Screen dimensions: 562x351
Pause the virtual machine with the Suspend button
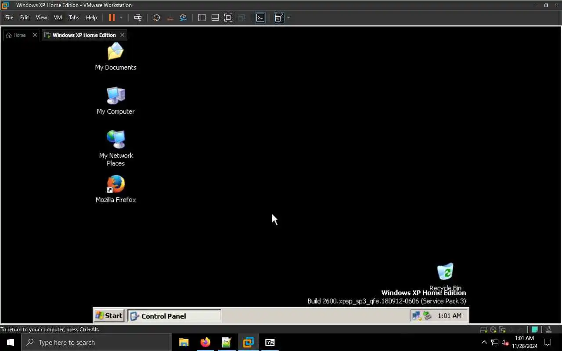tap(112, 18)
